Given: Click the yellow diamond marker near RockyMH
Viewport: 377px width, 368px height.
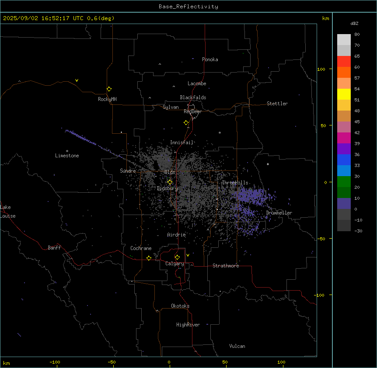Looking at the screenshot, I should [109, 89].
